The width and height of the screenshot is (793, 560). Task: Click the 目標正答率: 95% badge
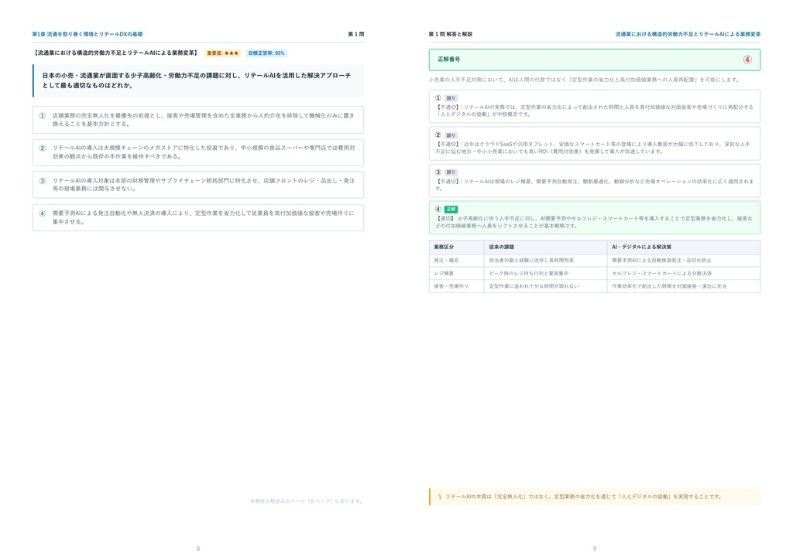(266, 53)
